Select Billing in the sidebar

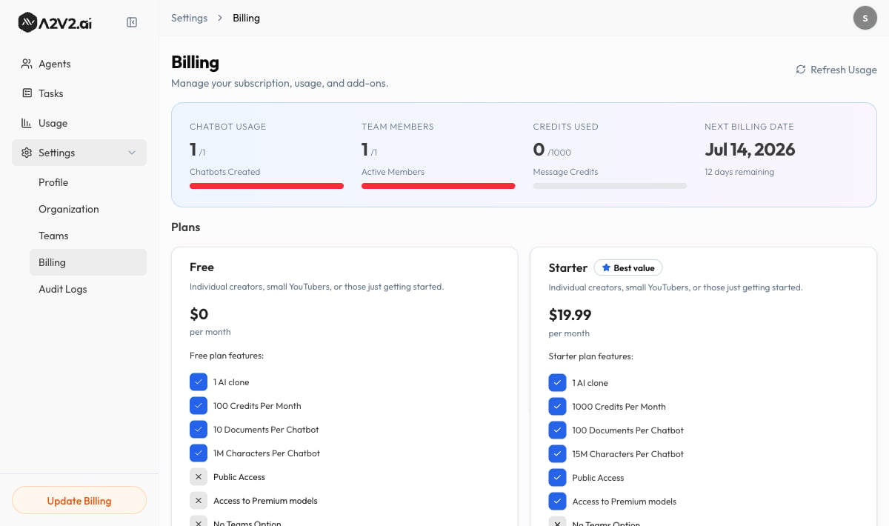[x=88, y=262]
